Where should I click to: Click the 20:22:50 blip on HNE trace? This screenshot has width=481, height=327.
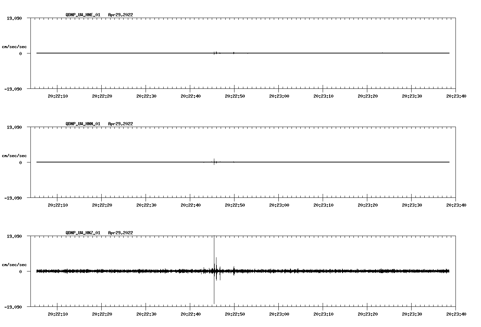point(234,53)
